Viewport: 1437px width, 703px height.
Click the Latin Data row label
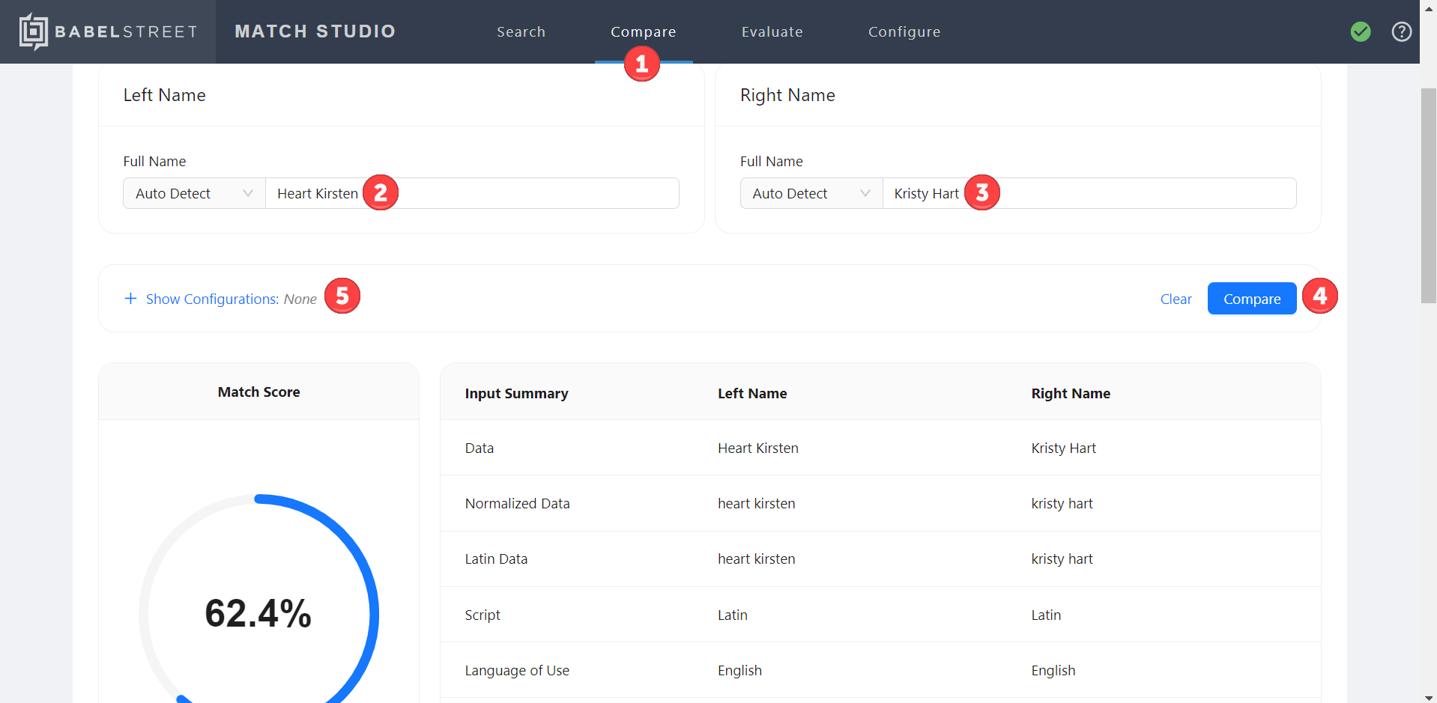[496, 559]
